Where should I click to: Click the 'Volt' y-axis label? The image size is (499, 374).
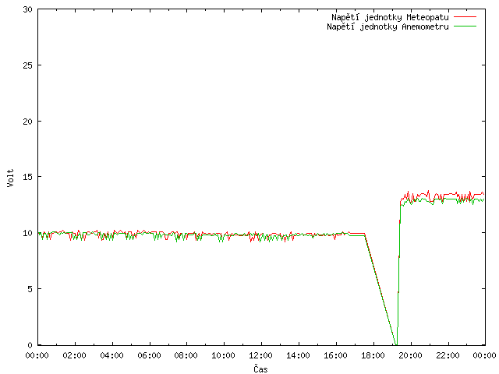[x=10, y=178]
